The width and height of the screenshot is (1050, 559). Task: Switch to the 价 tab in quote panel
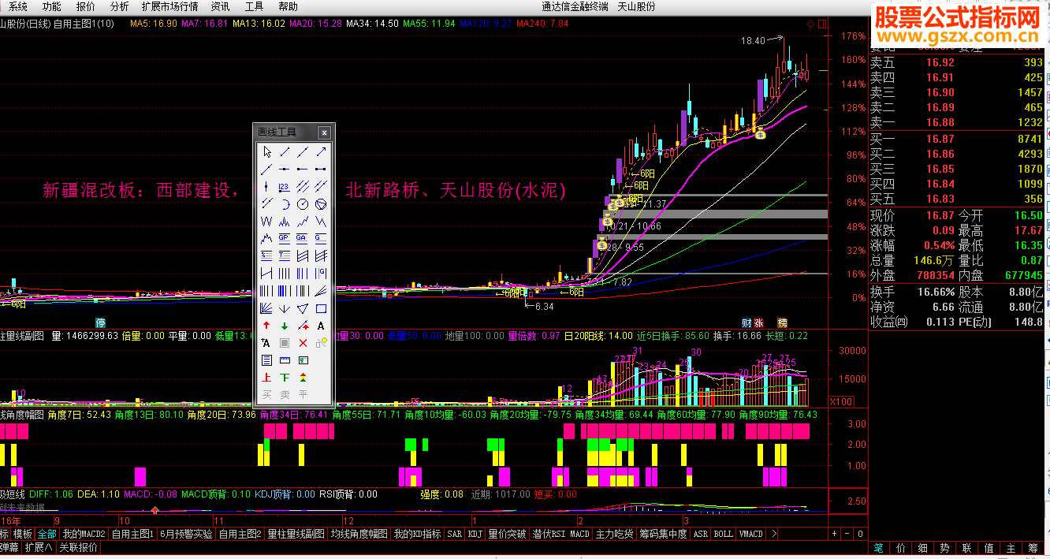tap(899, 548)
